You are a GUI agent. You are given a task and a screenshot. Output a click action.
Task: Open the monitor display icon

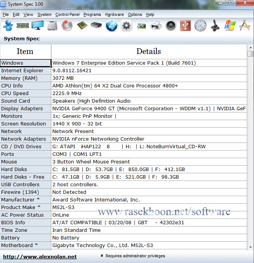click(38, 25)
